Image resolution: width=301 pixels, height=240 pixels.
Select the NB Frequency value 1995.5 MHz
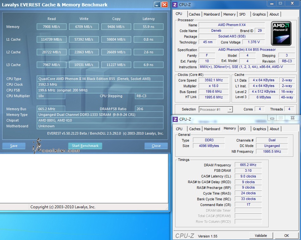point(272,151)
